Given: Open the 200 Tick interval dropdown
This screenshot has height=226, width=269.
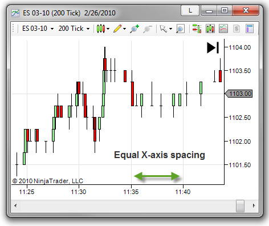Looking at the screenshot, I should [74, 29].
